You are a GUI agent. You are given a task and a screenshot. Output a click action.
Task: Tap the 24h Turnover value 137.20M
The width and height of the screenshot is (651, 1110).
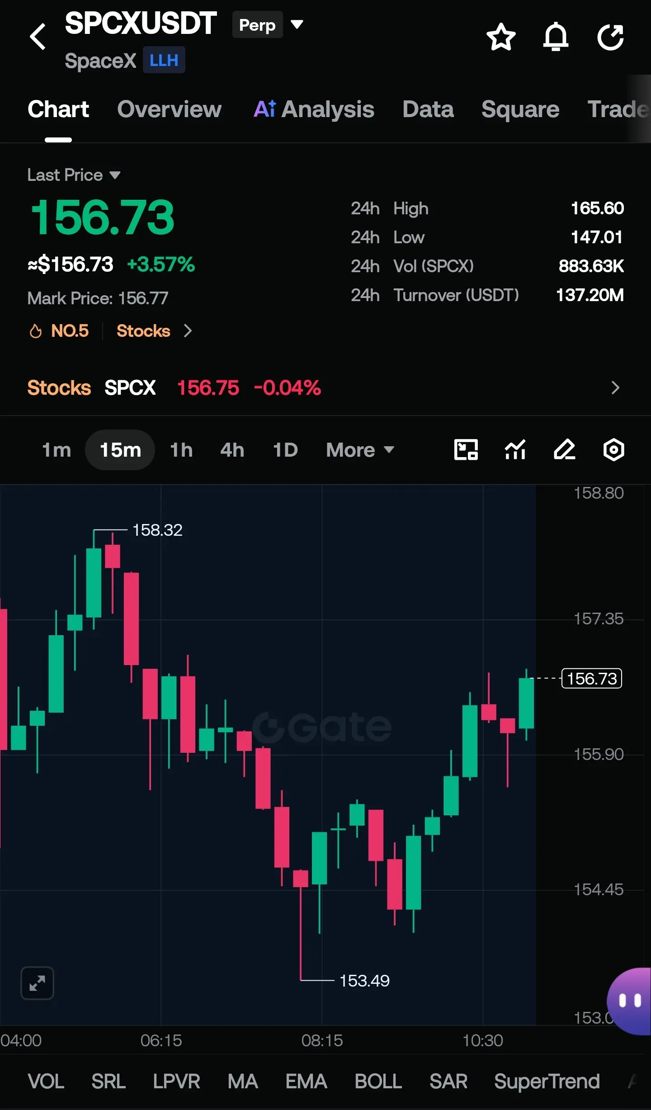(590, 295)
